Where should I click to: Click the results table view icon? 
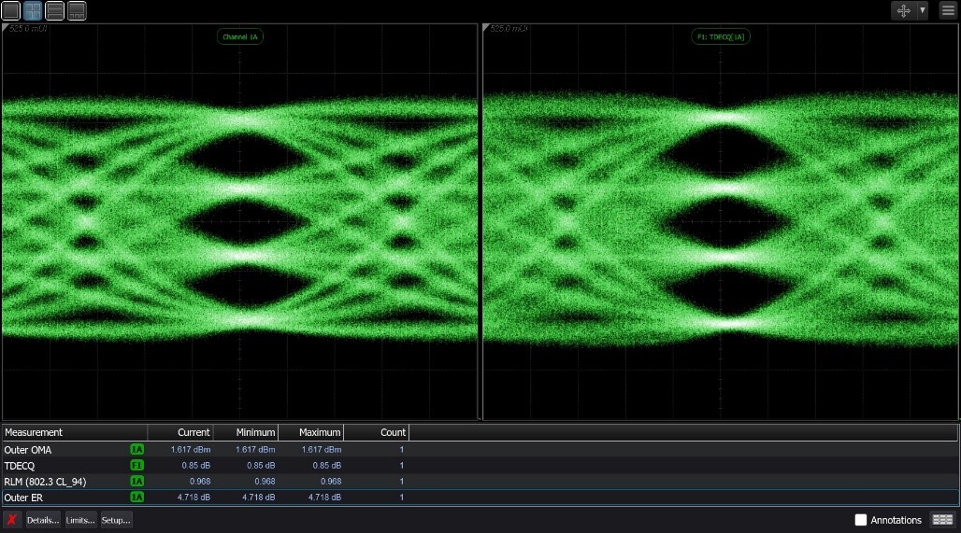point(942,520)
